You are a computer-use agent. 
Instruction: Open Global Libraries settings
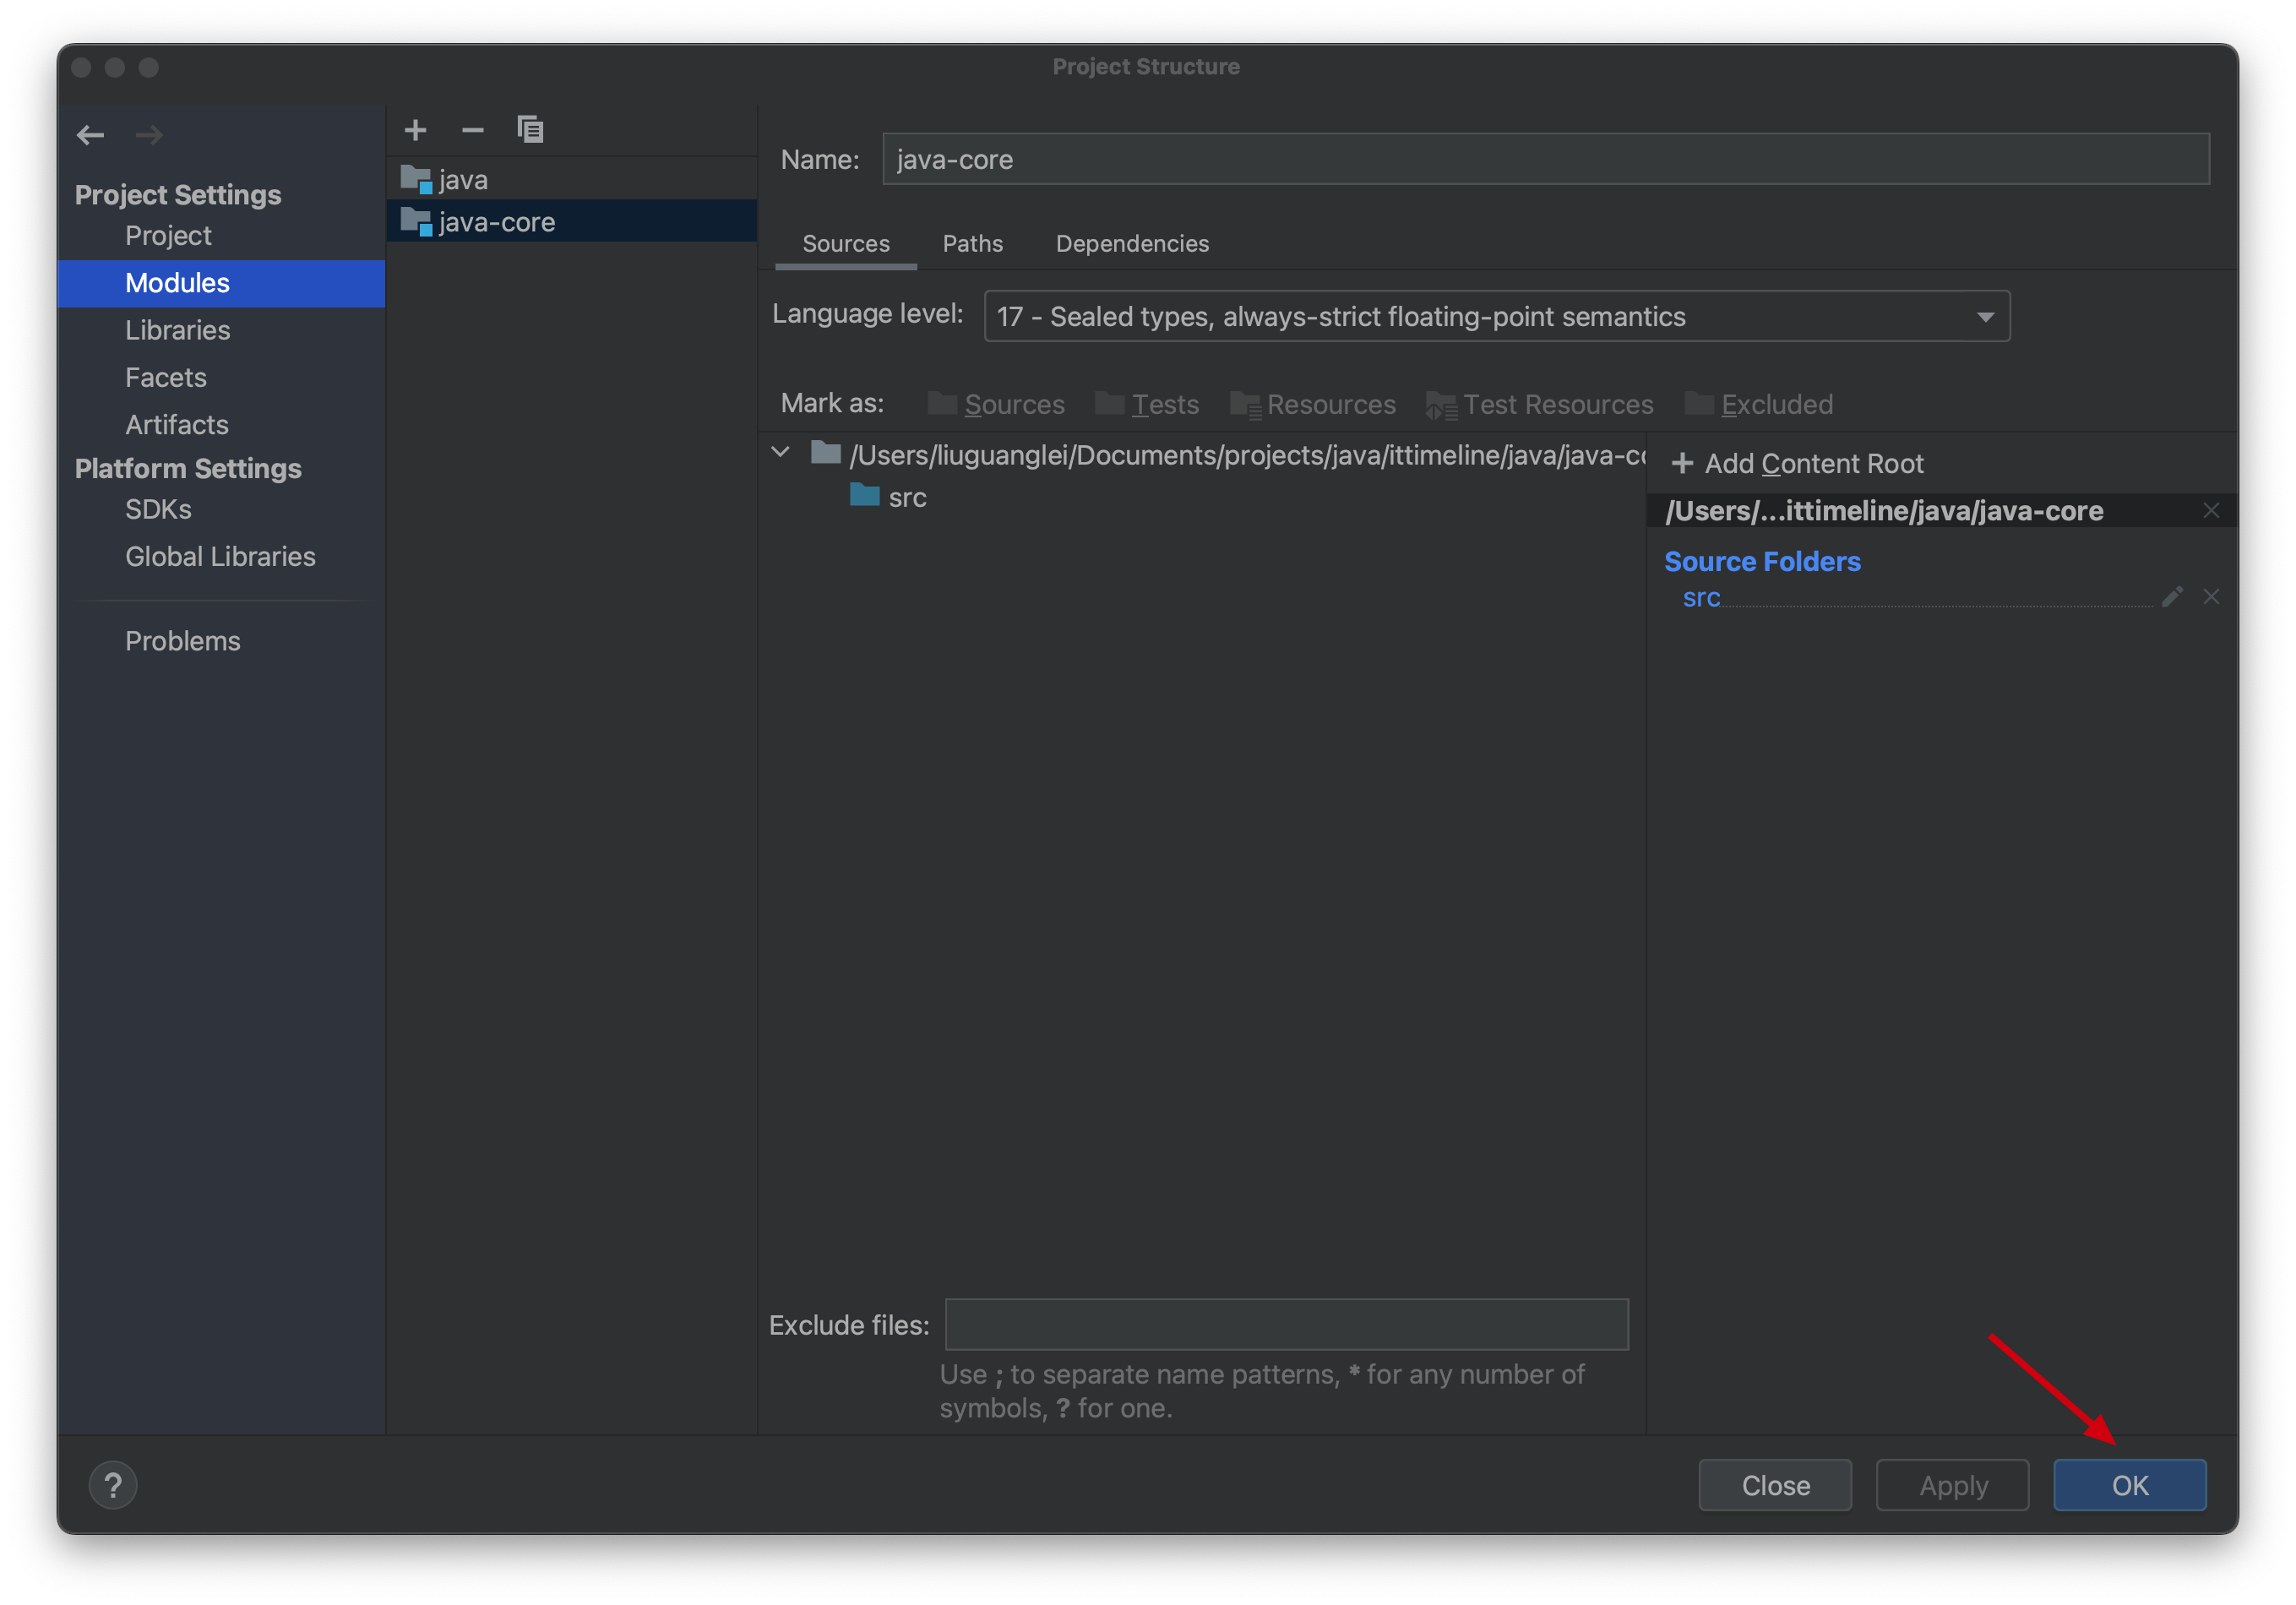(x=220, y=556)
